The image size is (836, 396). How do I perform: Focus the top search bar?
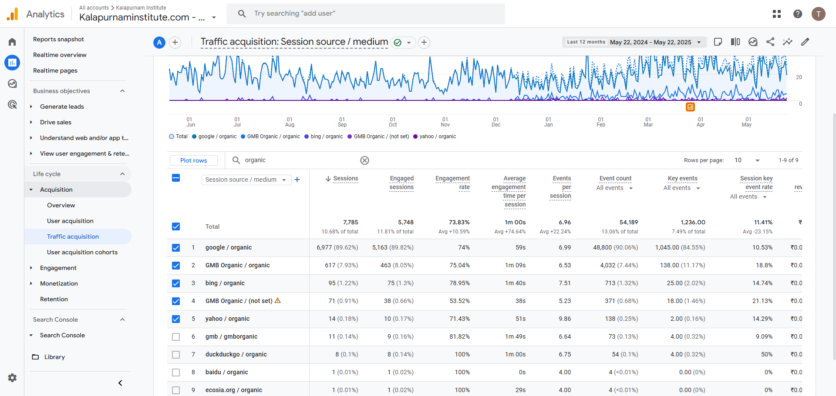pos(366,13)
